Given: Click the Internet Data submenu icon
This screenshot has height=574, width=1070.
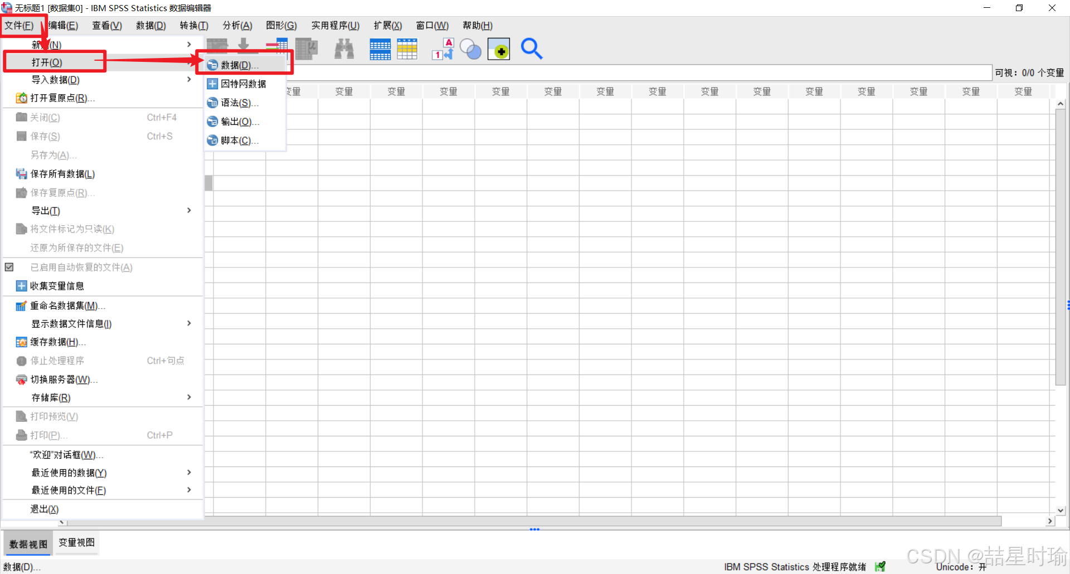Looking at the screenshot, I should [x=212, y=84].
